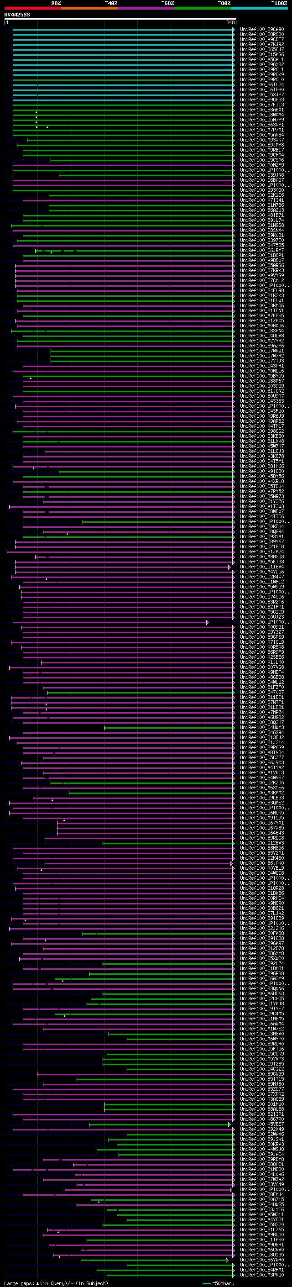This screenshot has width=292, height=1287.
Task: Open the UniRef100_Q65CJ7 hit label
Action: 262,49
